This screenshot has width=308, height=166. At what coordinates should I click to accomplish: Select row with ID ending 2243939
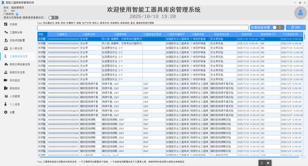click(170, 39)
